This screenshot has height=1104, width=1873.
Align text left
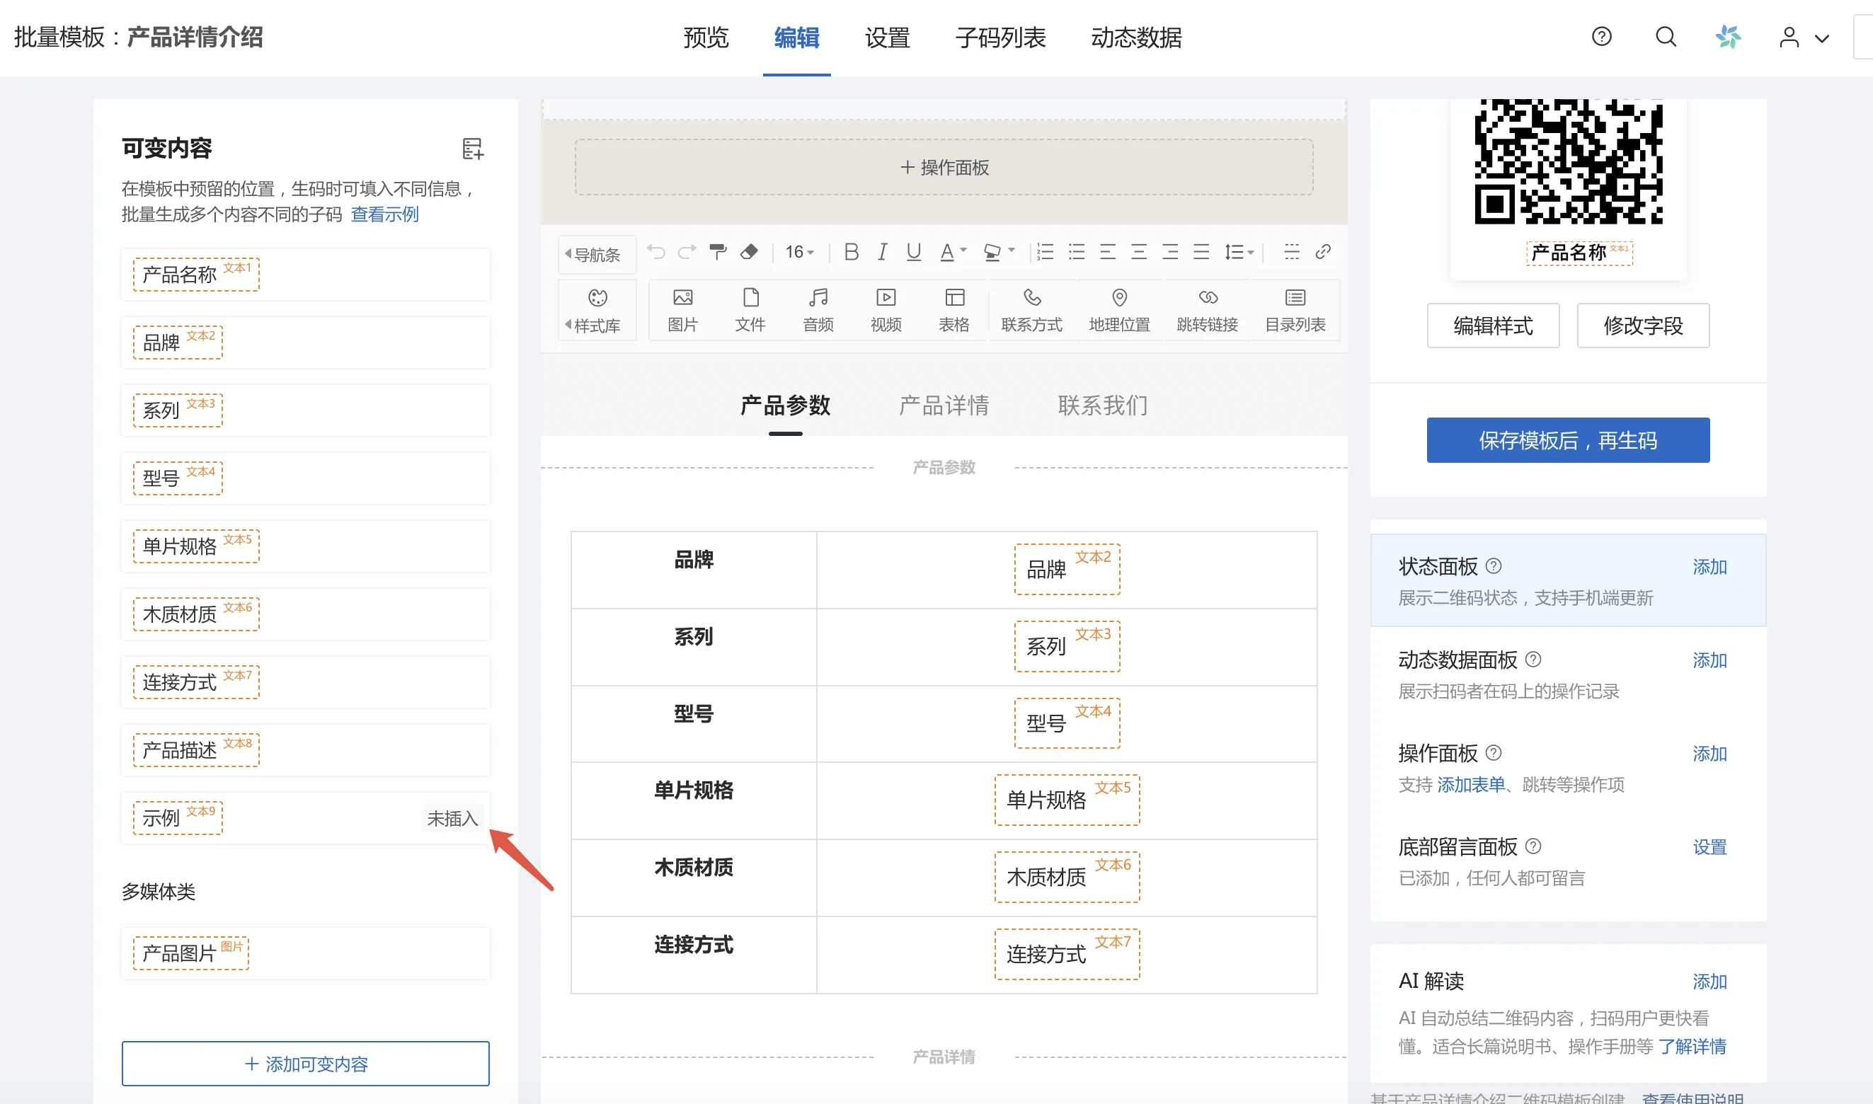click(x=1108, y=252)
